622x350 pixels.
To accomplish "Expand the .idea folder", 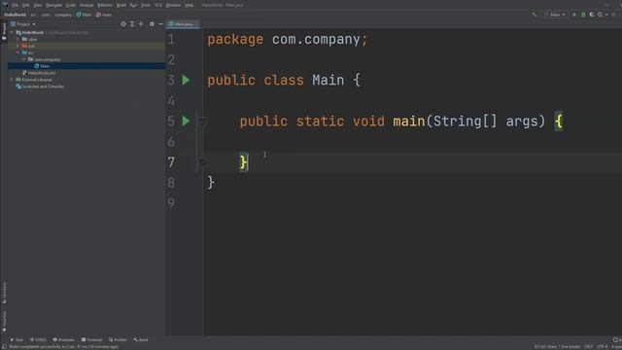I will point(17,39).
